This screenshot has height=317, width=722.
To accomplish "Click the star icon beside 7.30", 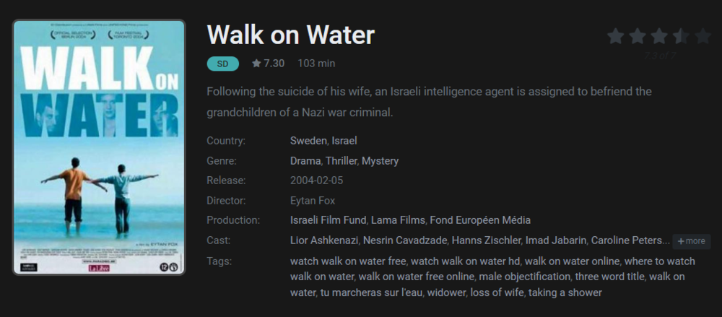I will pyautogui.click(x=256, y=64).
